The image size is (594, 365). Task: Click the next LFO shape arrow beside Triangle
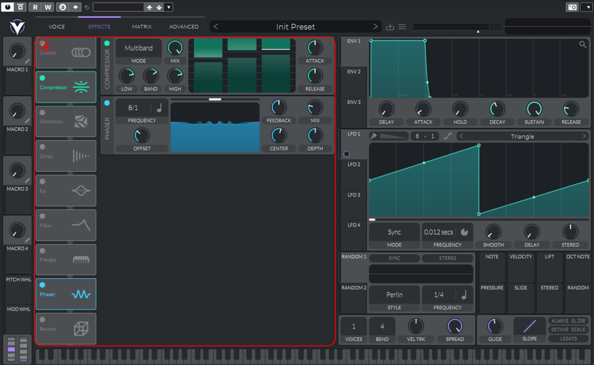(584, 136)
